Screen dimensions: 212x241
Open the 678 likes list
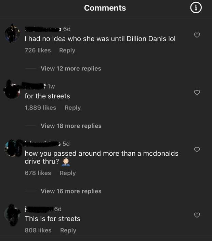[38, 173]
